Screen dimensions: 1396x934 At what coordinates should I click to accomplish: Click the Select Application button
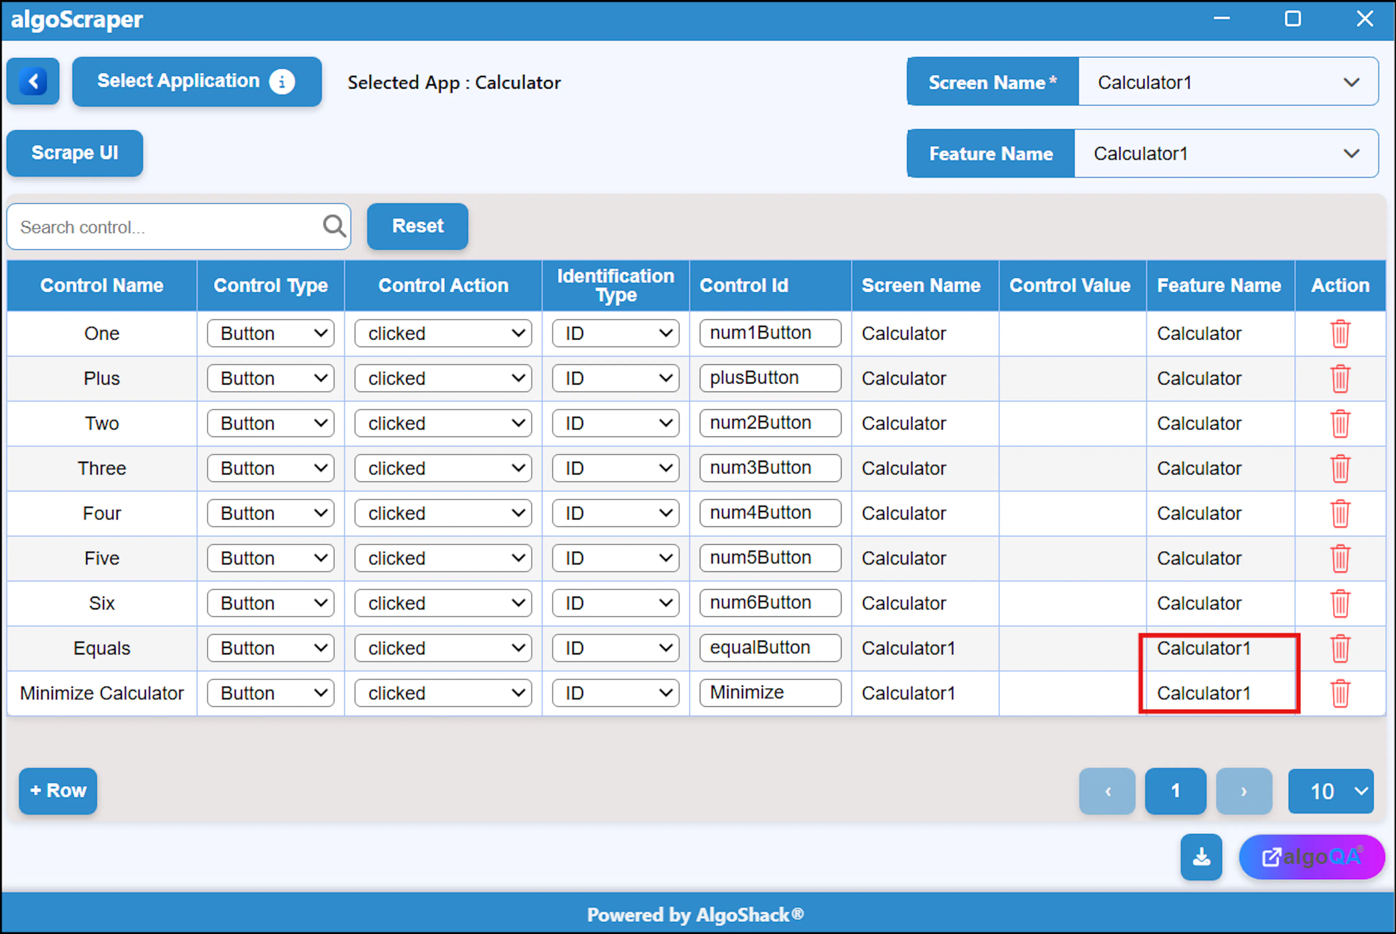click(197, 81)
